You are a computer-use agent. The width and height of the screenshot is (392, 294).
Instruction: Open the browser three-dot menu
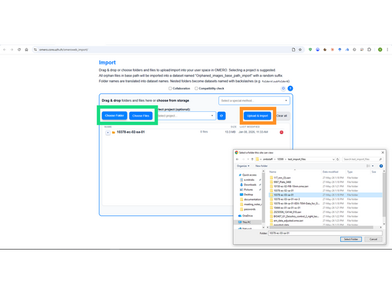click(x=387, y=50)
